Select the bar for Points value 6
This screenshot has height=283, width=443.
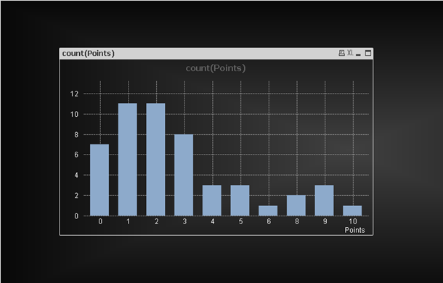(268, 210)
